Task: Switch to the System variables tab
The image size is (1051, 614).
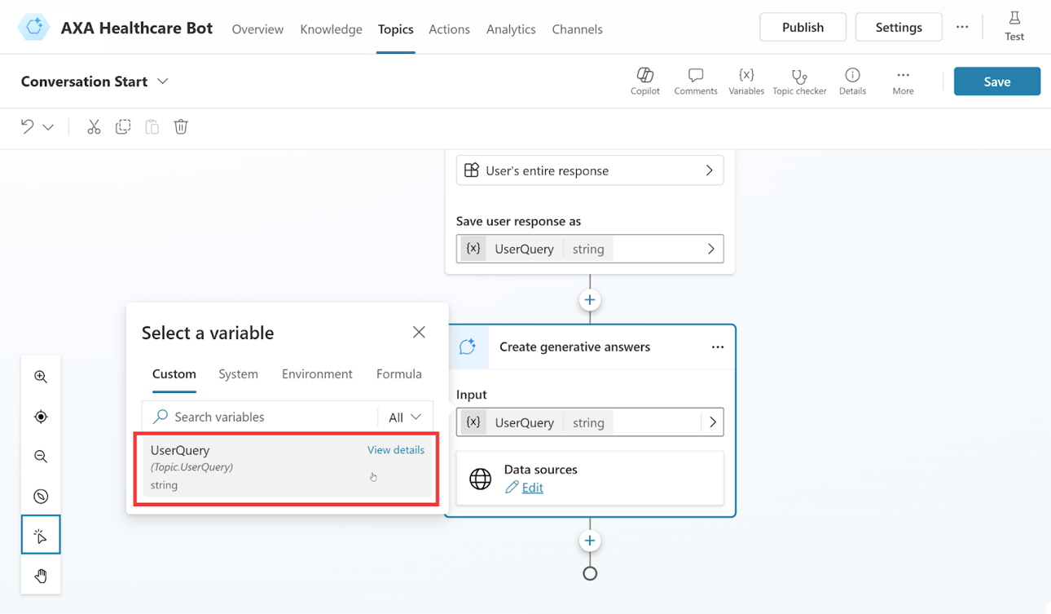Action: tap(238, 373)
